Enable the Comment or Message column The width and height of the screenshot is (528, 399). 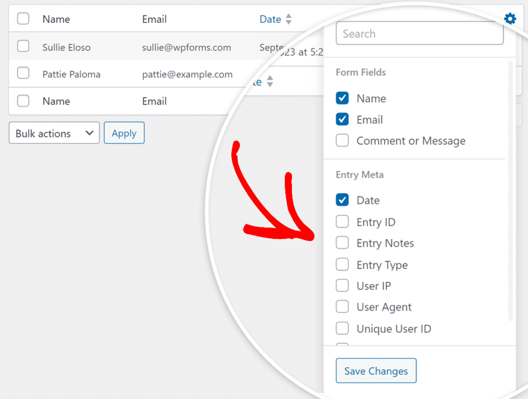[x=342, y=141]
